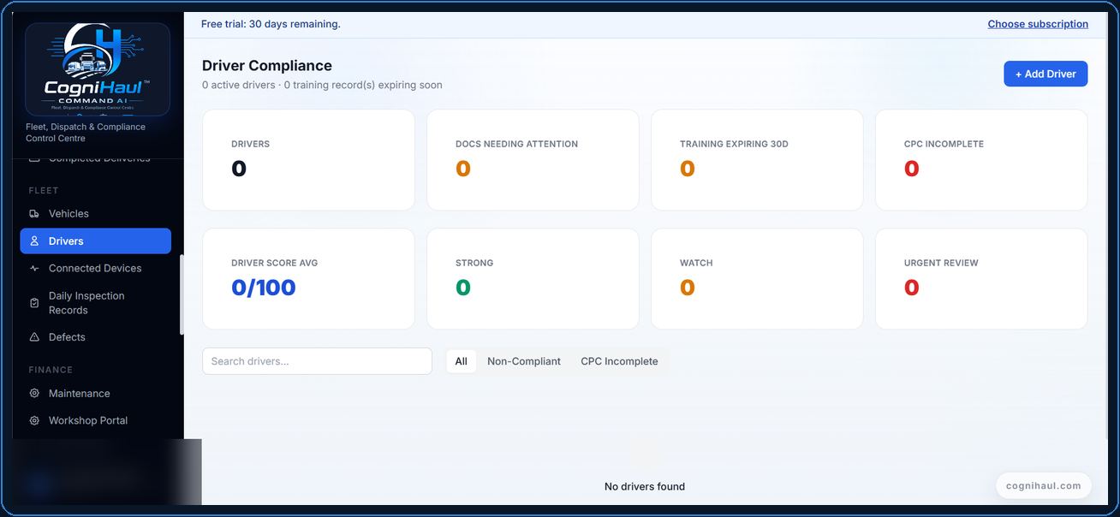The height and width of the screenshot is (517, 1120).
Task: Open the Vehicles page
Action: (x=96, y=214)
